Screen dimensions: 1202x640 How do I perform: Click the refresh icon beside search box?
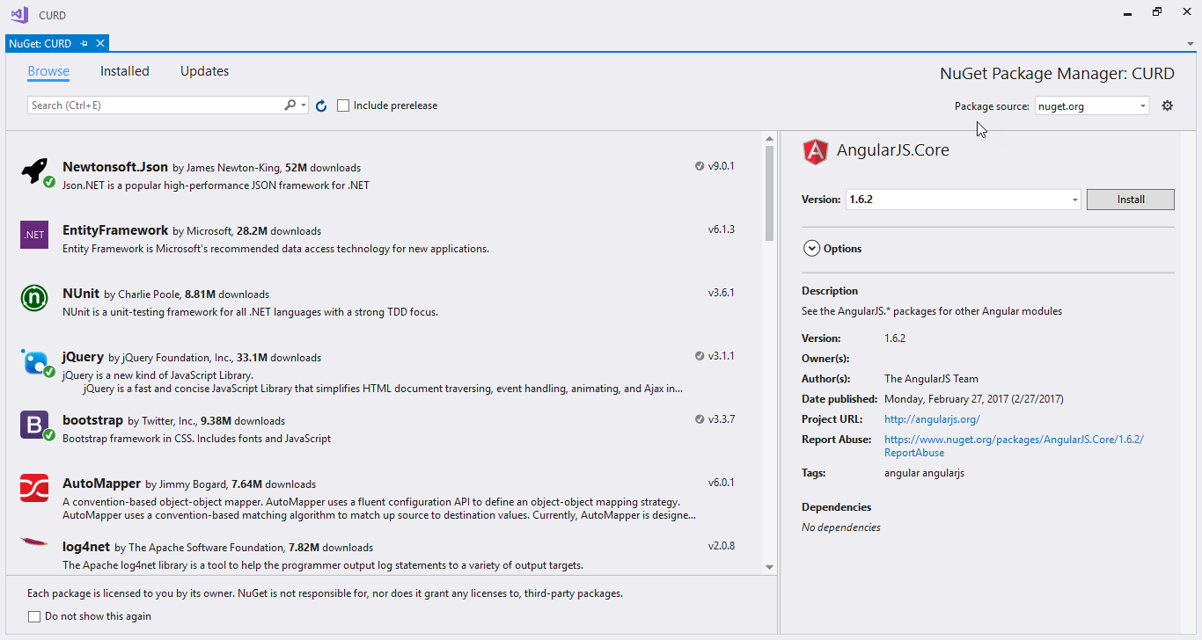321,105
